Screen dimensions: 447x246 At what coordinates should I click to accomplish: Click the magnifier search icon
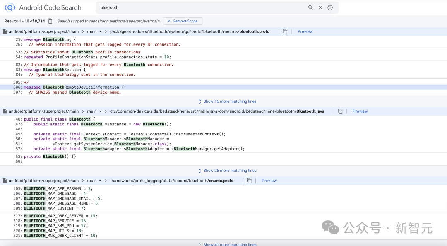310,8
